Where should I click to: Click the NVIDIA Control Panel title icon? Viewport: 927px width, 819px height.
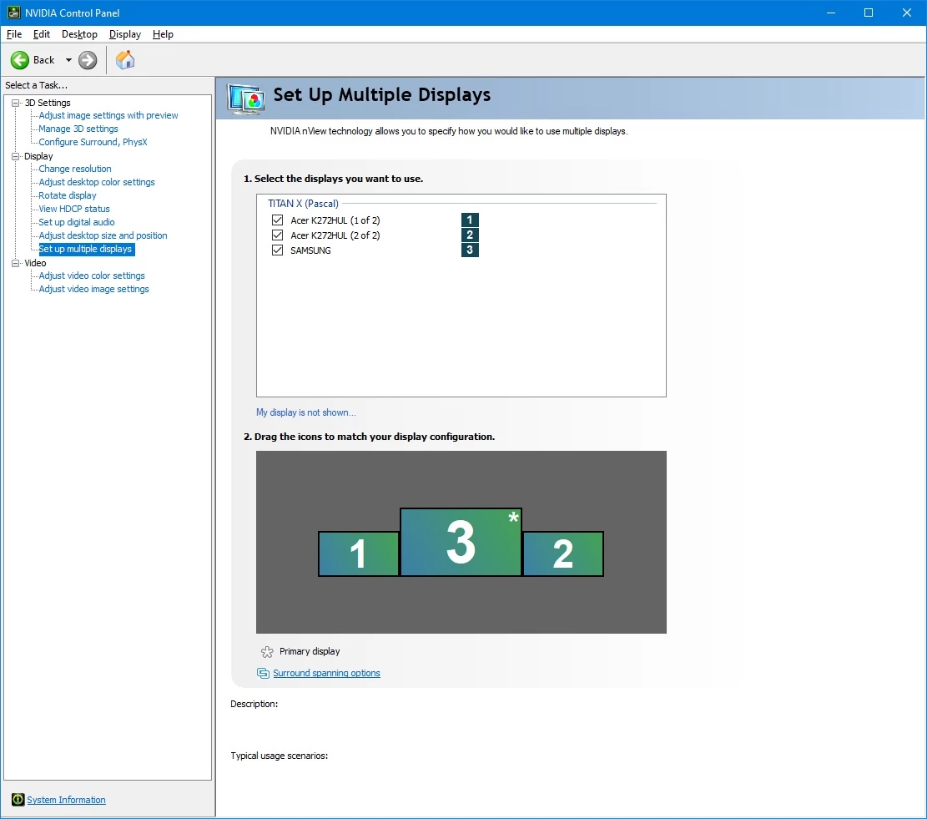pyautogui.click(x=13, y=13)
